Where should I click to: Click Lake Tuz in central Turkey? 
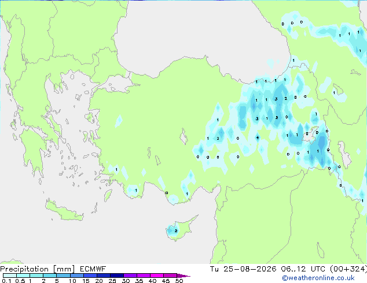184,136
